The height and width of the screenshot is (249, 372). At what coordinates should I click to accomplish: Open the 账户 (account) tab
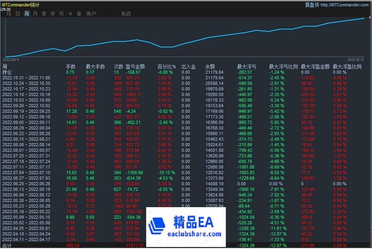pyautogui.click(x=91, y=14)
